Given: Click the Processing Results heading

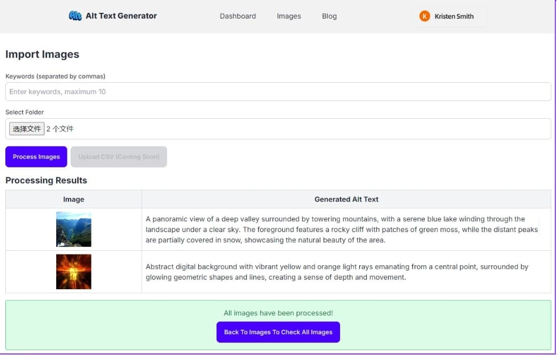Looking at the screenshot, I should pyautogui.click(x=46, y=180).
